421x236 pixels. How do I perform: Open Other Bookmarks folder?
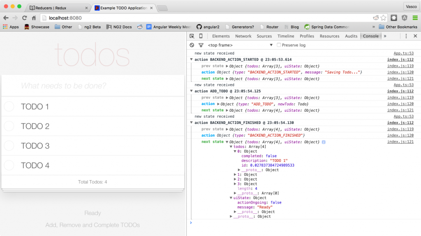(x=398, y=27)
